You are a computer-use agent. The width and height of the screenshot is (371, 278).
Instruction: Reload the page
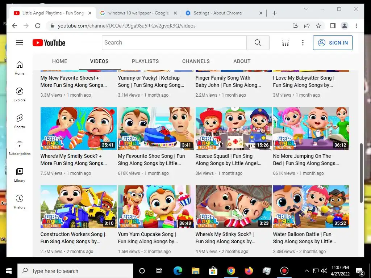click(x=38, y=26)
